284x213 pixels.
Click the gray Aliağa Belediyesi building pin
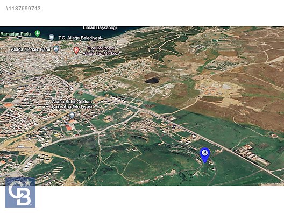[x=52, y=38]
